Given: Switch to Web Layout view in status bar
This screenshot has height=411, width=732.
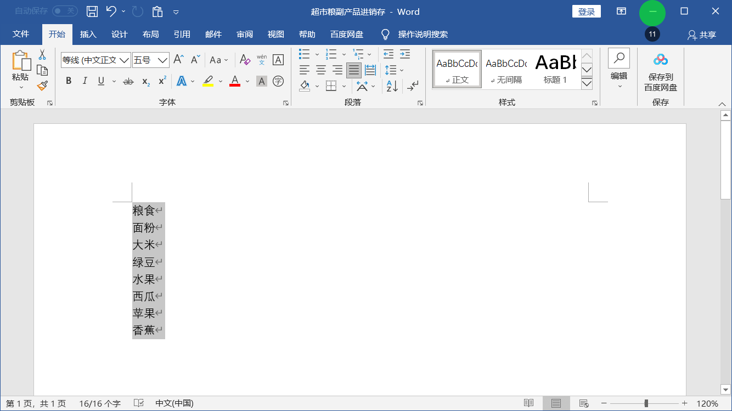Looking at the screenshot, I should (583, 403).
